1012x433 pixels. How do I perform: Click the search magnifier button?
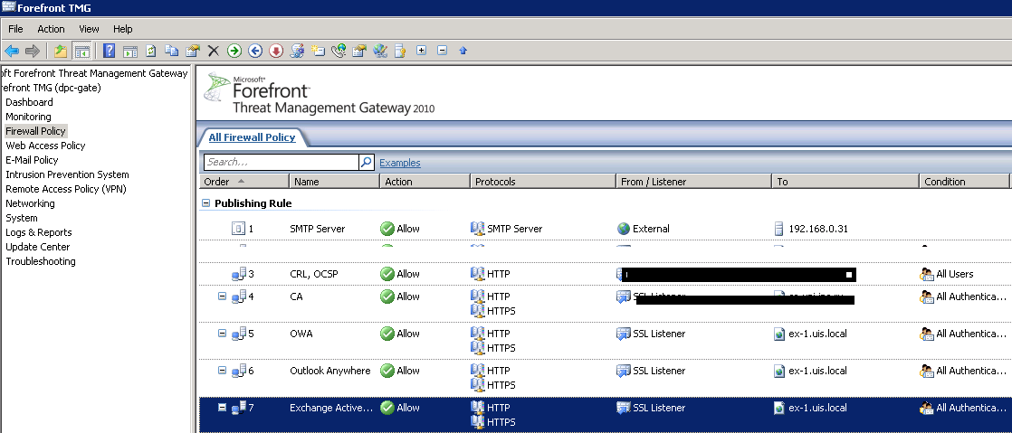[366, 162]
